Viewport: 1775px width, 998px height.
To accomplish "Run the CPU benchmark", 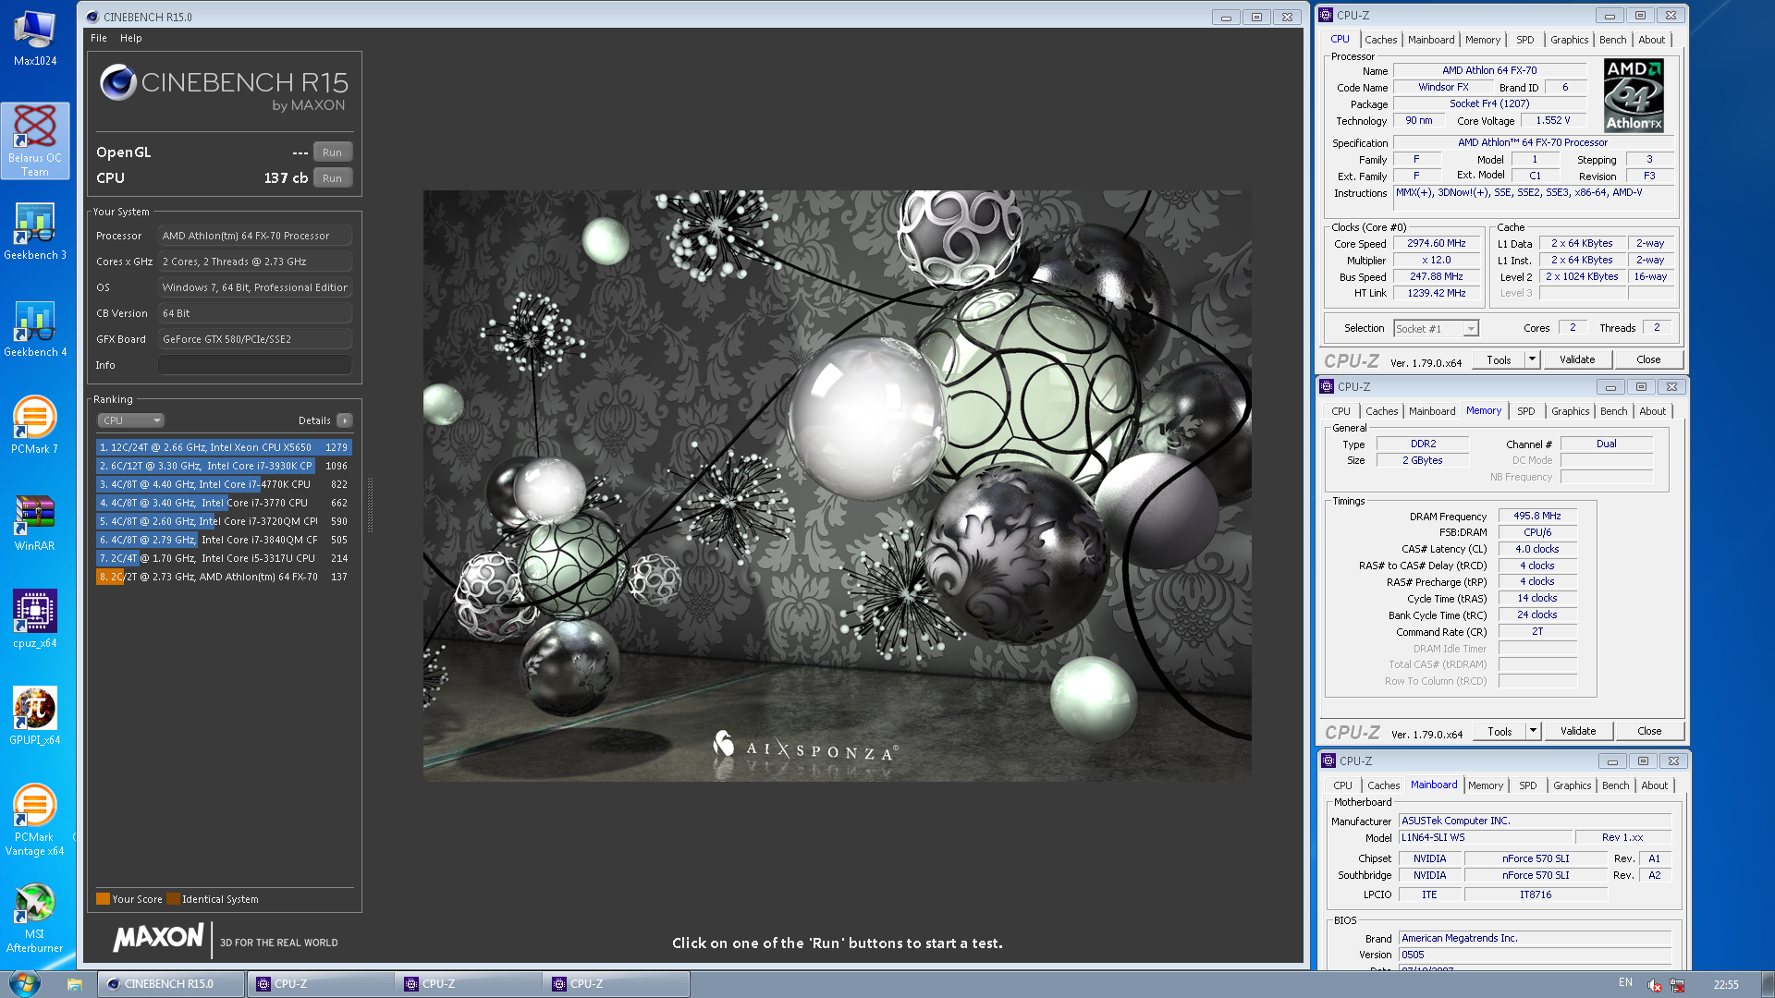I will tap(332, 178).
